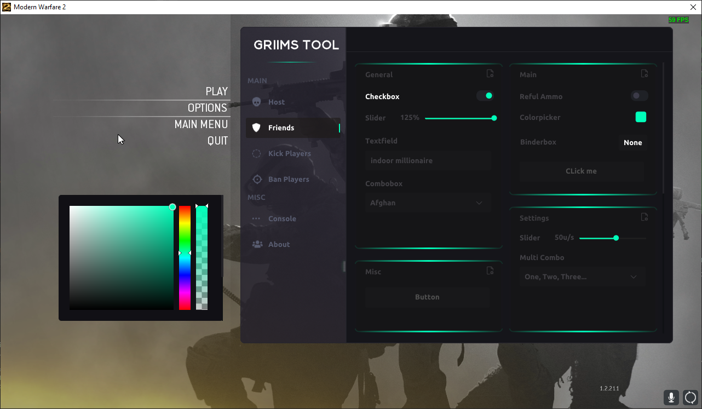The width and height of the screenshot is (702, 409).
Task: Open the Multi Combo dropdown
Action: (x=583, y=276)
